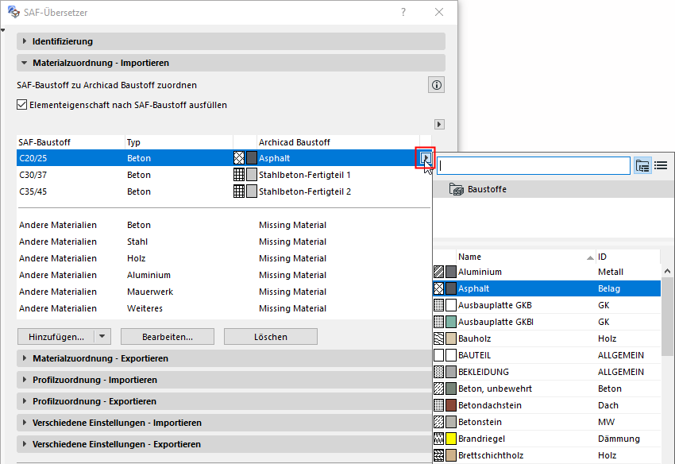Switch to list view in Baustoff picker
This screenshot has height=464, width=675.
[x=661, y=165]
